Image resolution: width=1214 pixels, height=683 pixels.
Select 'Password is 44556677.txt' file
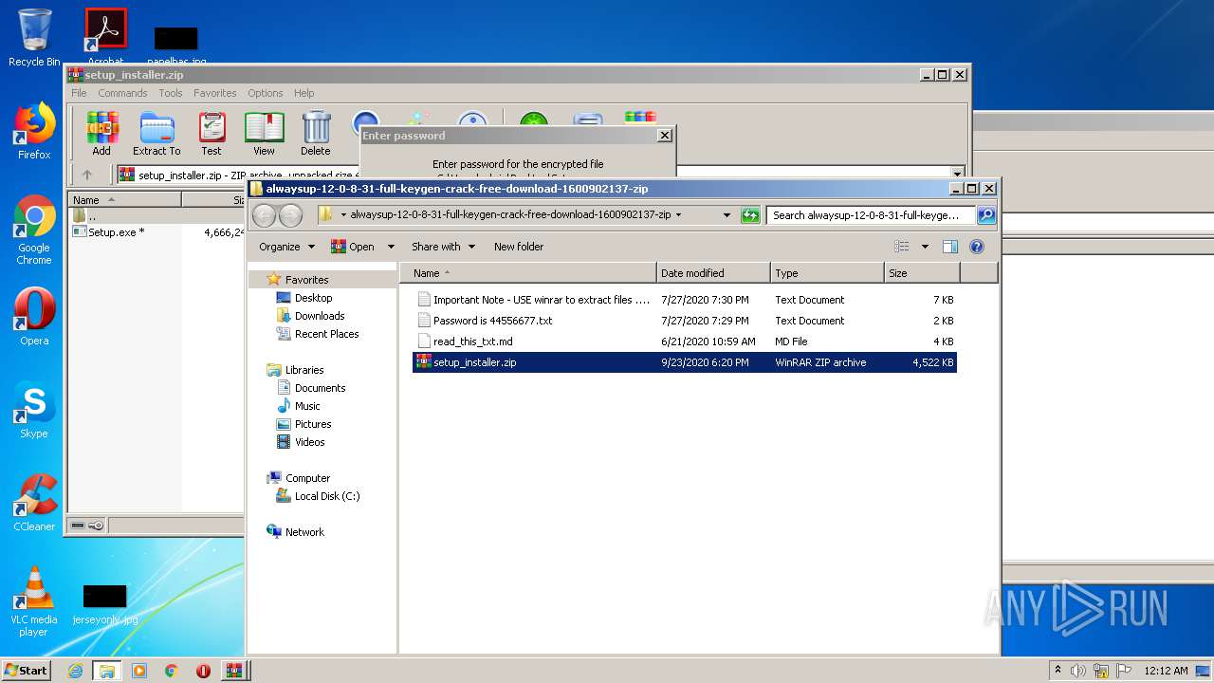coord(492,321)
